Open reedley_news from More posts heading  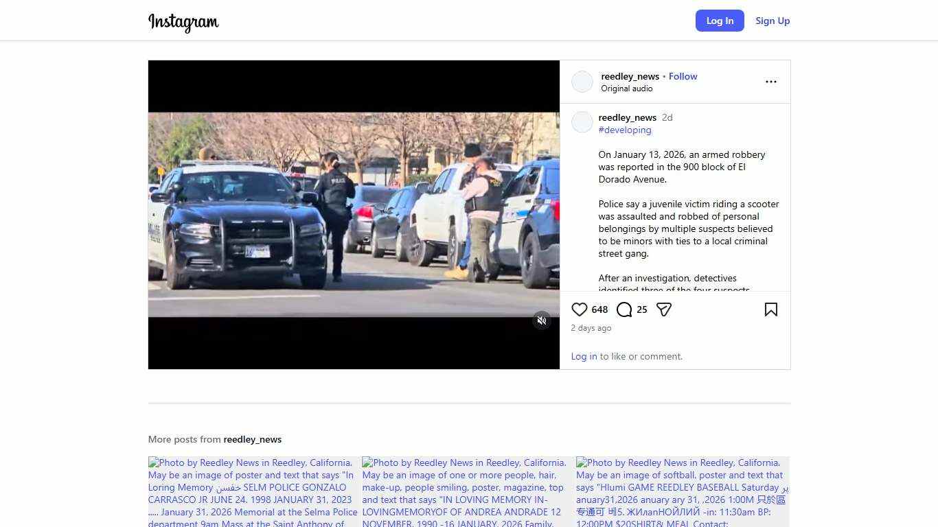[x=252, y=439]
